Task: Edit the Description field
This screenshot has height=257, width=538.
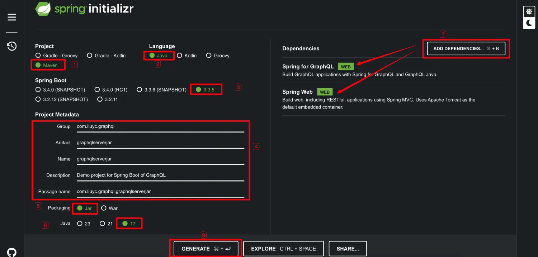Action: tap(160, 176)
